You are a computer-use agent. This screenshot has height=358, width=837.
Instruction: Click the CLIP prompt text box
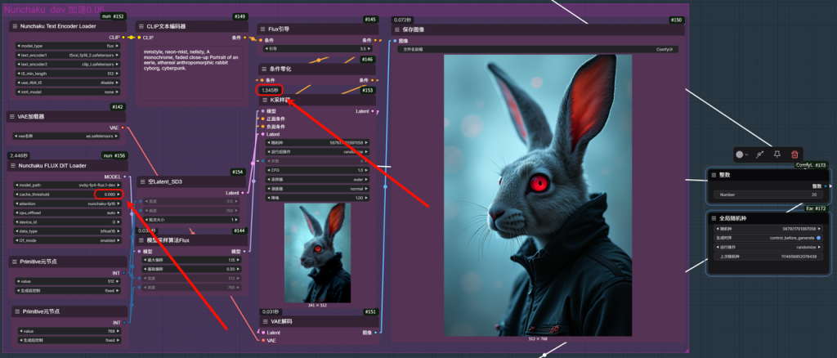(x=192, y=74)
